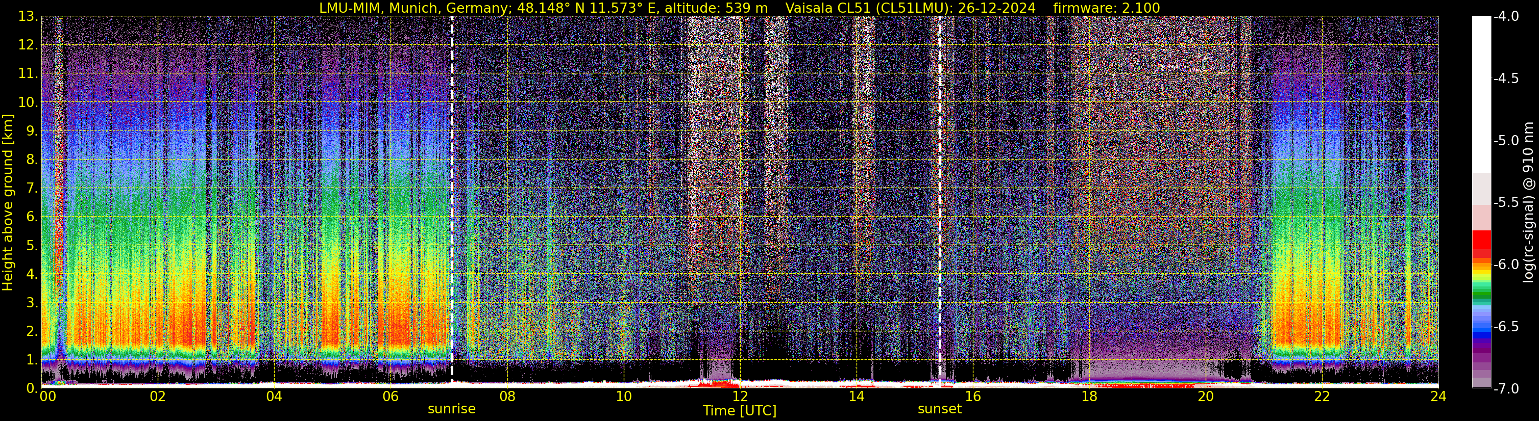Click the colorbar tick label -4.5
The width and height of the screenshot is (1539, 421).
1506,78
